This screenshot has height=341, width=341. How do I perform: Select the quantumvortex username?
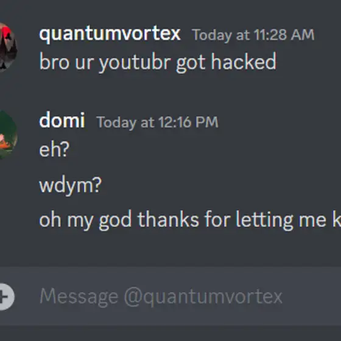pyautogui.click(x=110, y=34)
